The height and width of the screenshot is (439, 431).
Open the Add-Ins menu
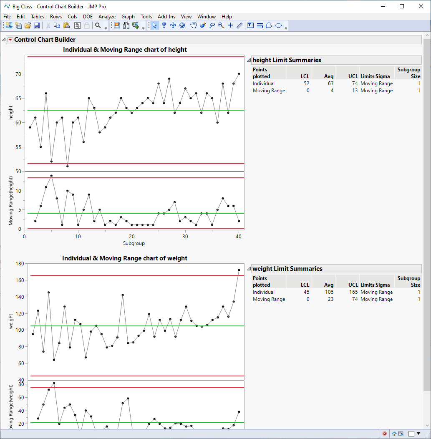(x=166, y=17)
